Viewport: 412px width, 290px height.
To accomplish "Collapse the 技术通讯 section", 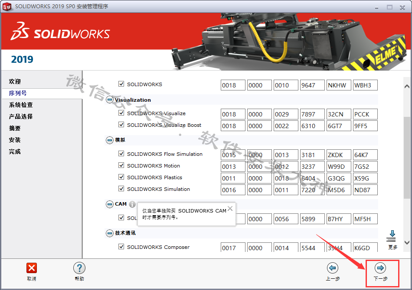I will 110,233.
